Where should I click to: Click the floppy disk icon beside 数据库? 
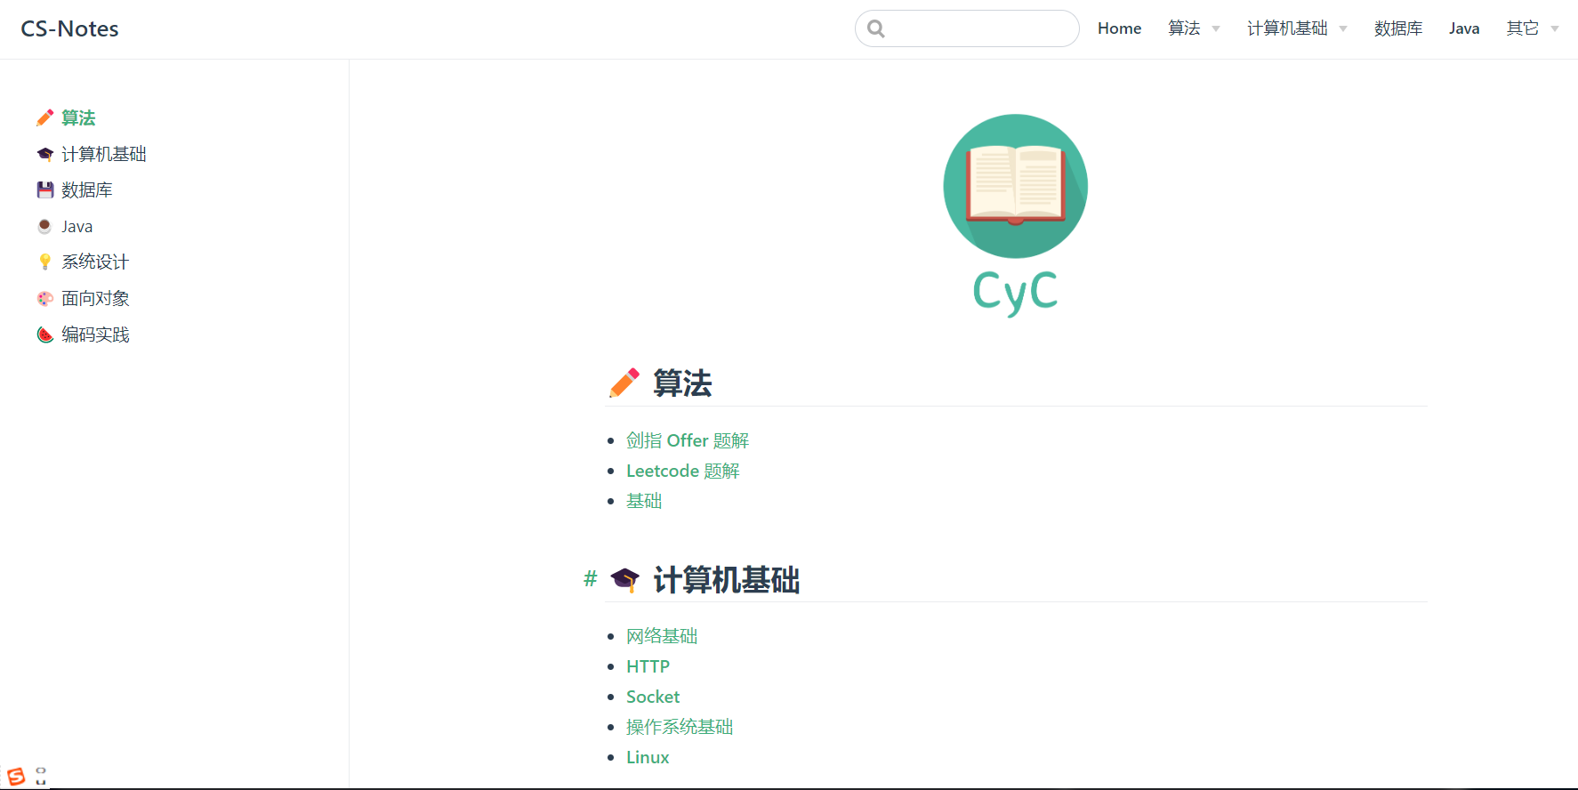pyautogui.click(x=44, y=189)
